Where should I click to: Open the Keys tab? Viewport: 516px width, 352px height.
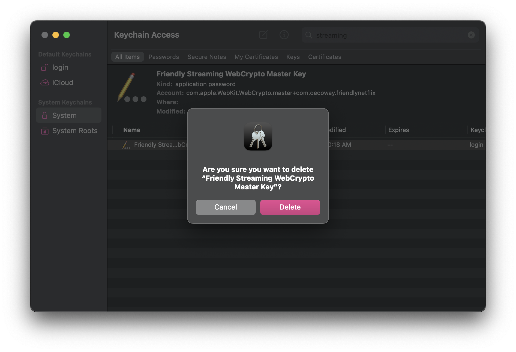tap(293, 57)
